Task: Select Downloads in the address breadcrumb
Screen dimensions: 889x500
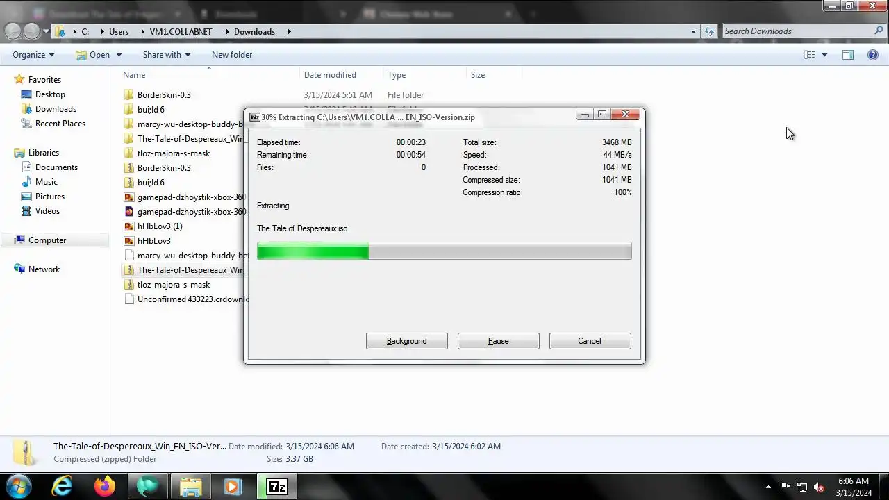Action: click(254, 31)
